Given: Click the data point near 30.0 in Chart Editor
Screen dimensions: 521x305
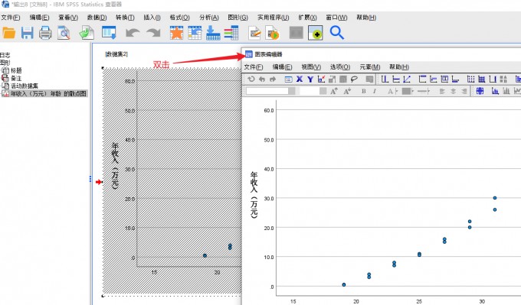Looking at the screenshot, I should click(x=495, y=198).
